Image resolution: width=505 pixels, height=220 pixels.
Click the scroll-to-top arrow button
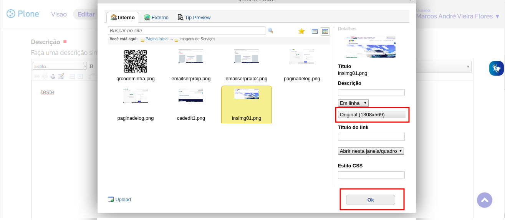(484, 200)
